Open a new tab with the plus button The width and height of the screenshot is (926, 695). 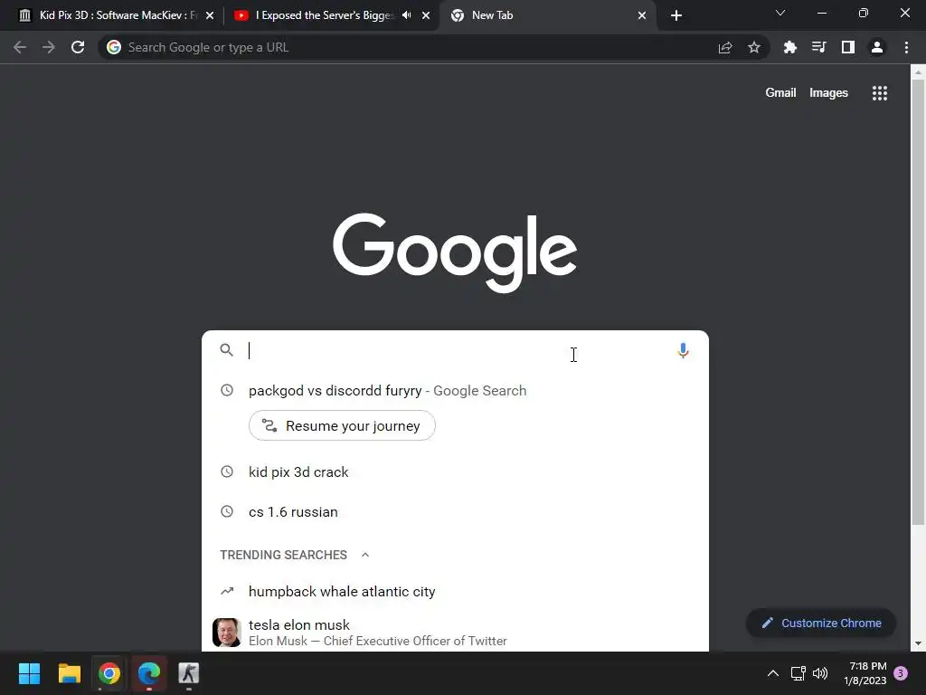[676, 15]
